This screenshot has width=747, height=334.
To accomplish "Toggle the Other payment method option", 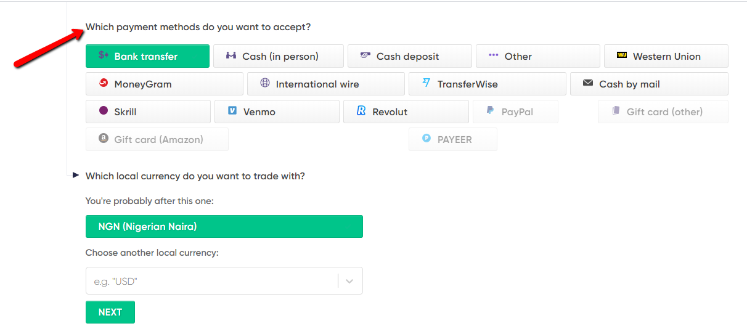I will click(538, 56).
